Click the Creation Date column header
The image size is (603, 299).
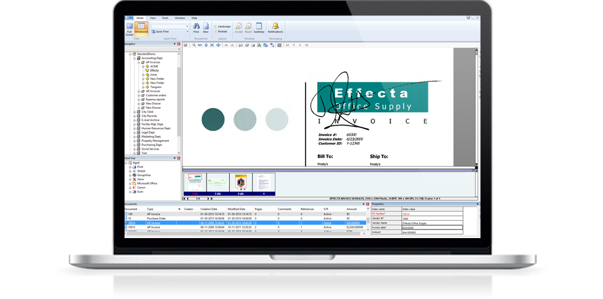208,209
